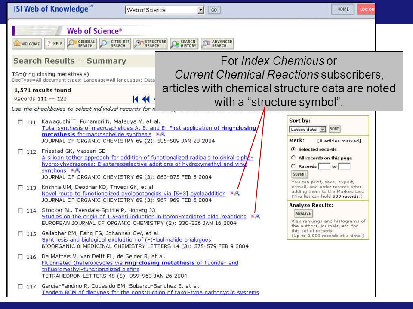The image size is (413, 309).
Task: Open 'Studies on the origin of 1,5-anti induction' link
Action: click(144, 217)
